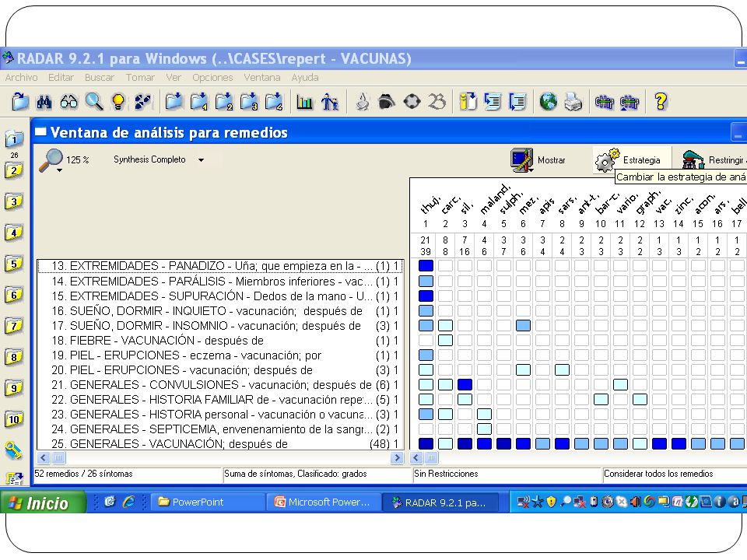Switch to PowerPoint folder taskbar item

[x=209, y=502]
